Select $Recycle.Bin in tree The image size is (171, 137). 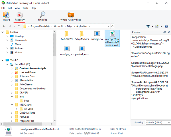26,80
